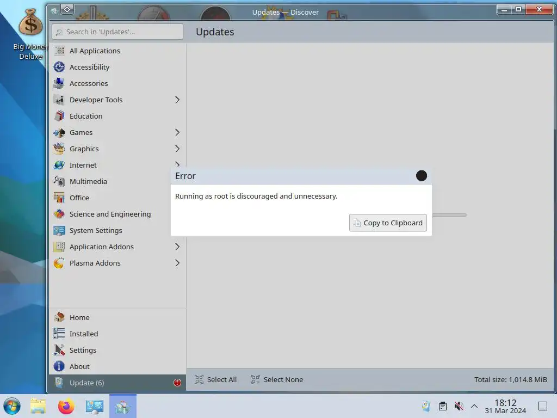
Task: Click the Education books icon
Action: tap(59, 116)
